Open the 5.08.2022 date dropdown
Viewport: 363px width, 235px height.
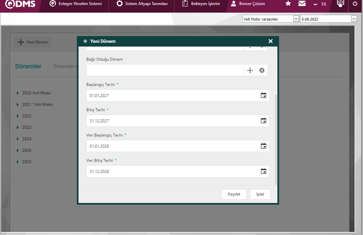[329, 19]
